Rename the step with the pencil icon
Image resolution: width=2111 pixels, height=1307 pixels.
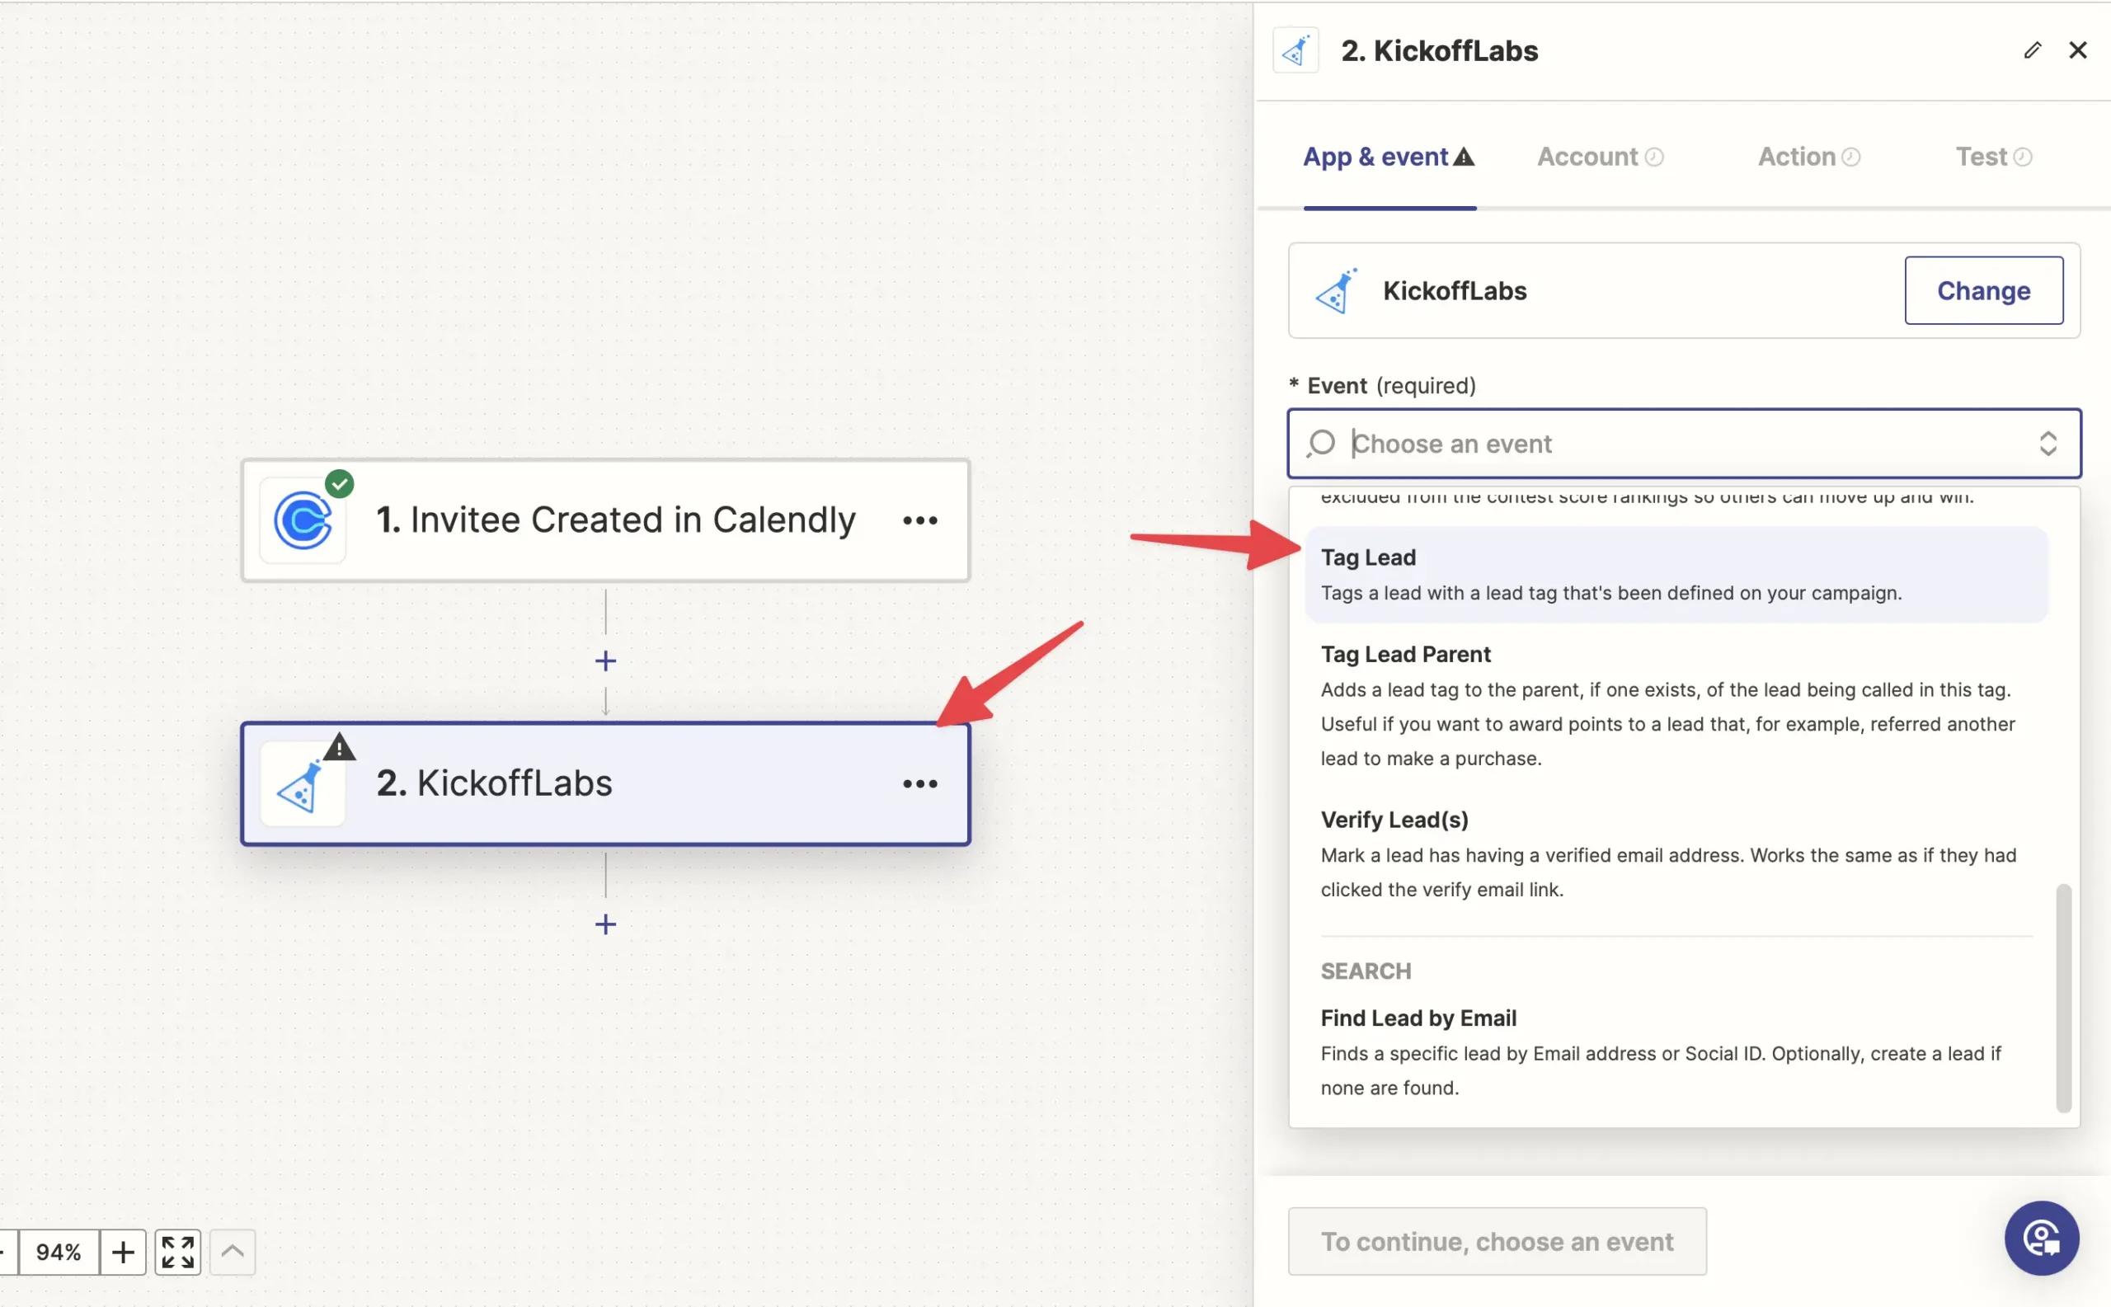[2033, 50]
